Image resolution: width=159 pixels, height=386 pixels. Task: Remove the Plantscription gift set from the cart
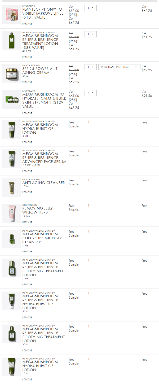point(27,24)
